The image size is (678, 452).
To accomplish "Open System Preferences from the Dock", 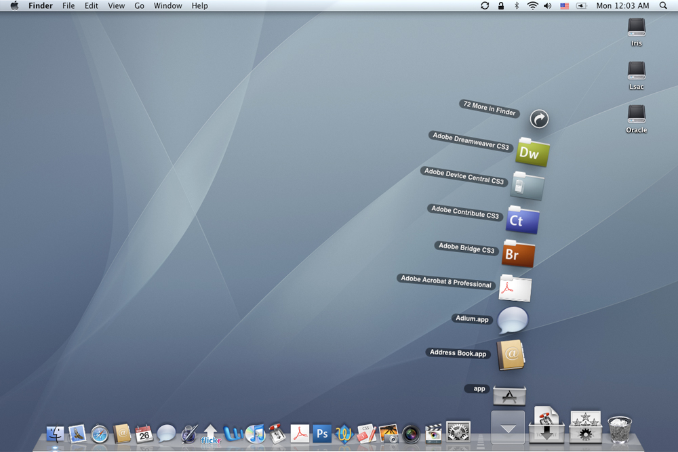I will click(x=458, y=431).
